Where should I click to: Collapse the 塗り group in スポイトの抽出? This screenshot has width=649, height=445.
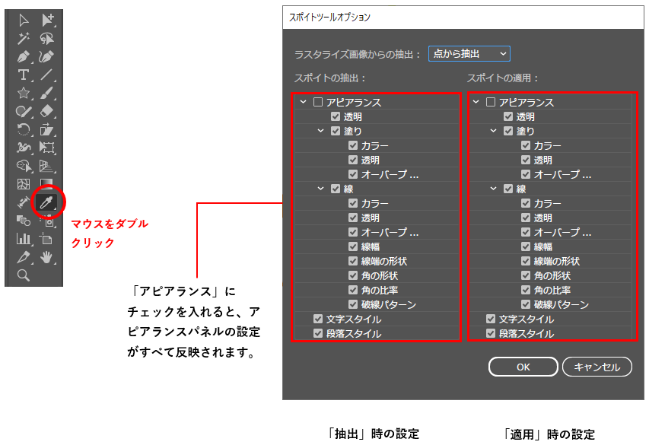[321, 131]
